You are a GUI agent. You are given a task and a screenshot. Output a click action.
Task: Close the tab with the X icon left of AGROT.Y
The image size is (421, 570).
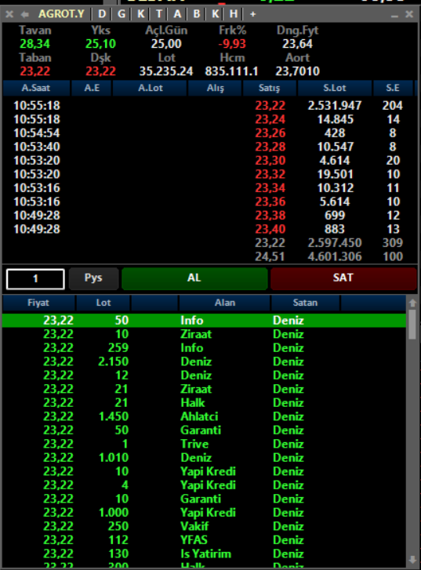click(x=9, y=14)
